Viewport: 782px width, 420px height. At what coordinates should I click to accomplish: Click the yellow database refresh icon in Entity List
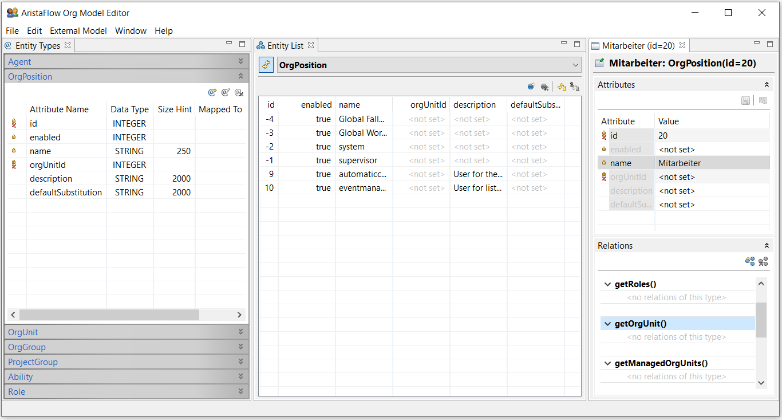click(562, 87)
